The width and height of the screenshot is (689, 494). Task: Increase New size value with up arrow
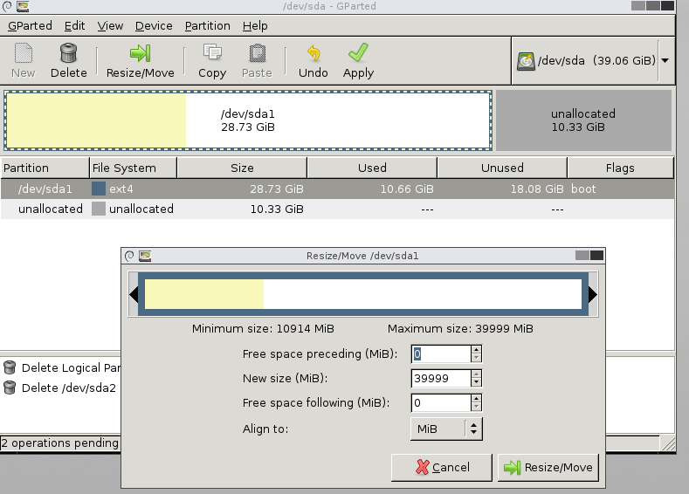coord(476,374)
